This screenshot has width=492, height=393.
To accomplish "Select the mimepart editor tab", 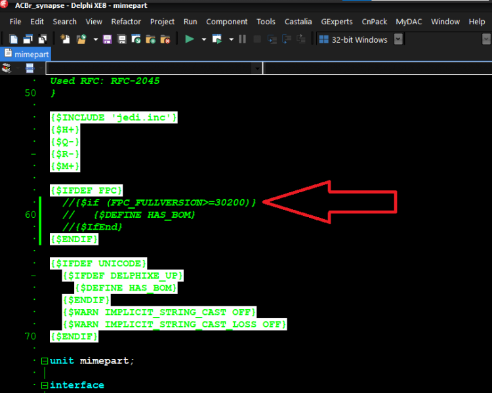I will click(x=26, y=54).
